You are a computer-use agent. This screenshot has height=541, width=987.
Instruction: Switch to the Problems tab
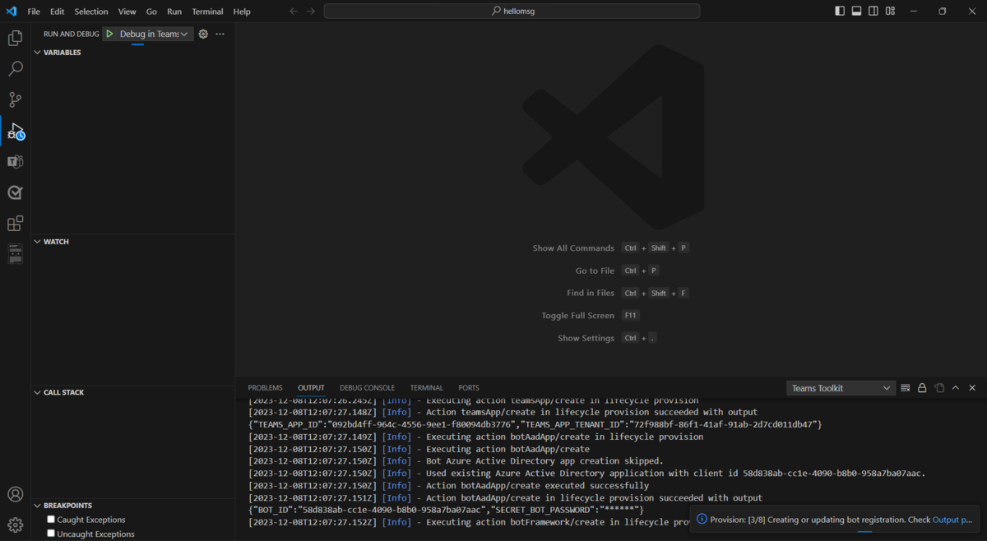(265, 388)
